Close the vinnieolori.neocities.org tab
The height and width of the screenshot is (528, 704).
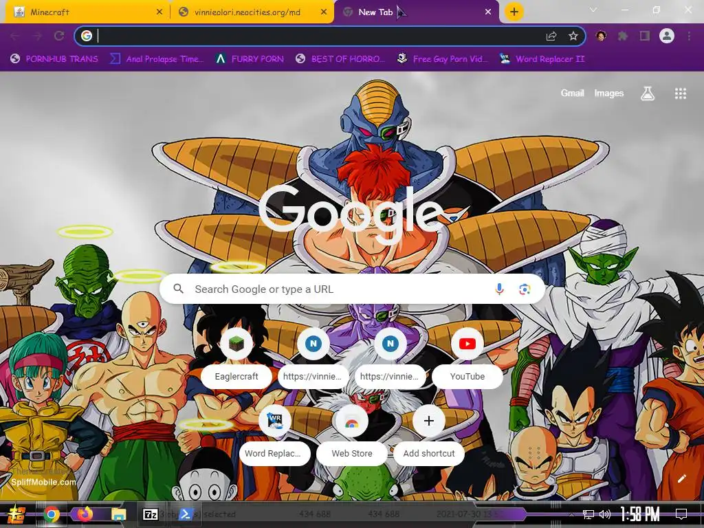tap(324, 12)
